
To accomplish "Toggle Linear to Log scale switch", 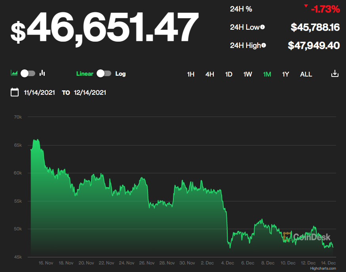I will [104, 73].
